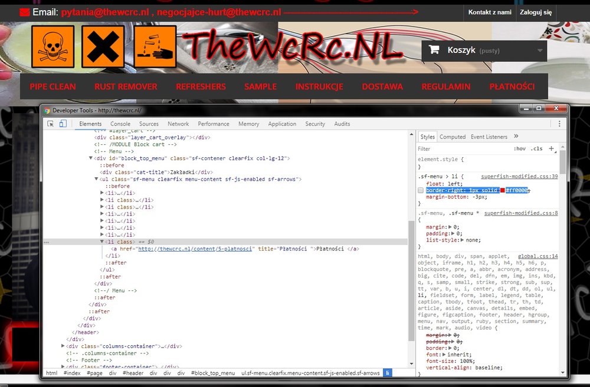This screenshot has height=387, width=590.
Task: Click the shopping cart icon beside Koszyk
Action: coord(434,49)
